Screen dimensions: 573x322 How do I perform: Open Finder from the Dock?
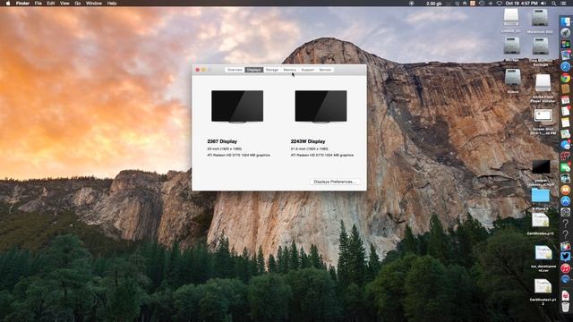coord(565,21)
